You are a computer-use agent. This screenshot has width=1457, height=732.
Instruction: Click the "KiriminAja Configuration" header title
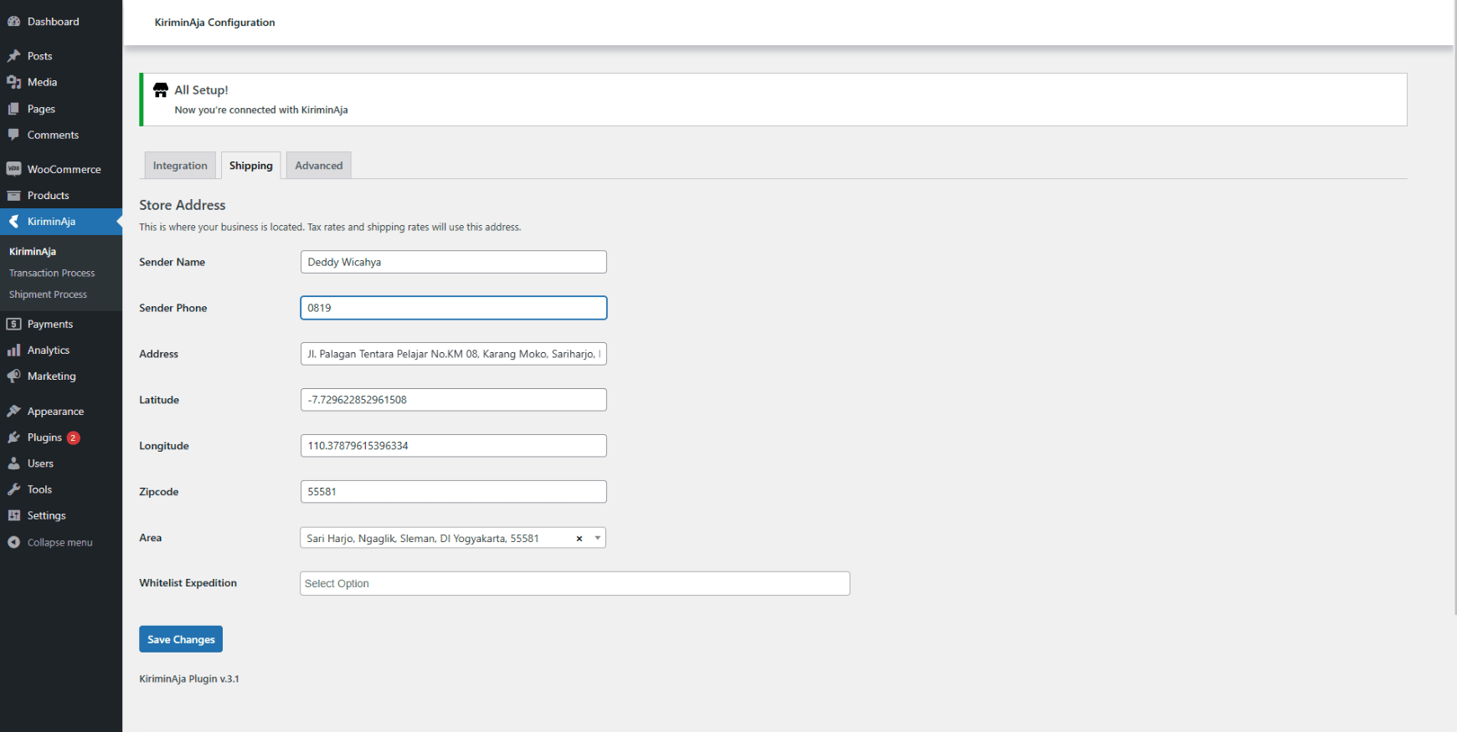point(214,23)
